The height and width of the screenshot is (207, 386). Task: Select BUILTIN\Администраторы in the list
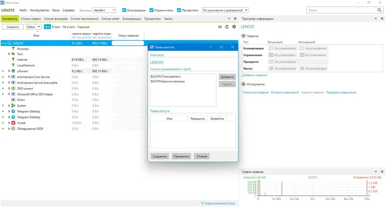(x=168, y=81)
